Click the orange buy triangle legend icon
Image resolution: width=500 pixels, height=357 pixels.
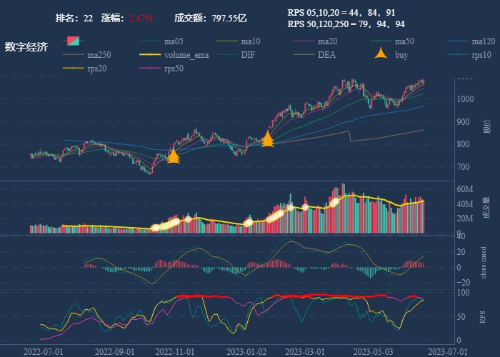point(381,54)
